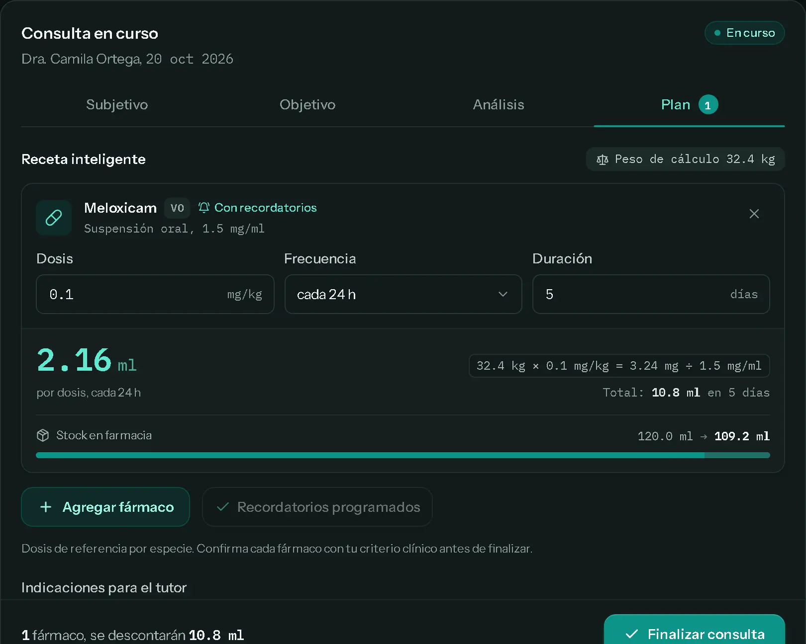Click Indicaciones para el tutor heading
This screenshot has width=806, height=644.
(x=104, y=587)
